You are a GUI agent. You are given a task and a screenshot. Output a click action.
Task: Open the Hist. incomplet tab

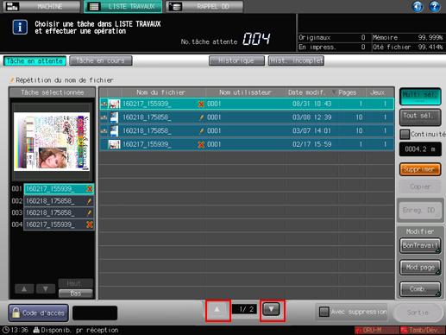[x=296, y=61]
